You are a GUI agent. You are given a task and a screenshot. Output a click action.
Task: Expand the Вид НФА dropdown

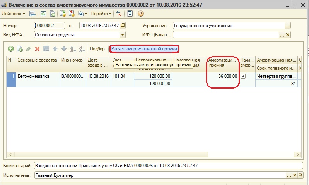pyautogui.click(x=123, y=34)
